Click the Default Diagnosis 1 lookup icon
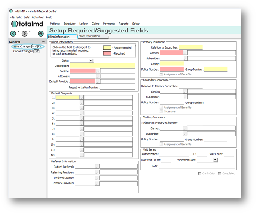Screen dimensions: 257x214 [x=82, y=97]
